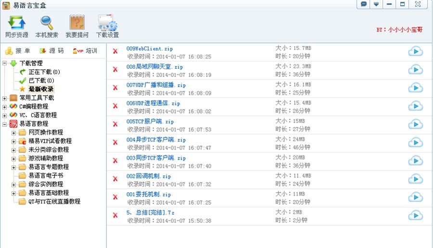Open the title bar dropdown menu arrow

tap(376, 4)
